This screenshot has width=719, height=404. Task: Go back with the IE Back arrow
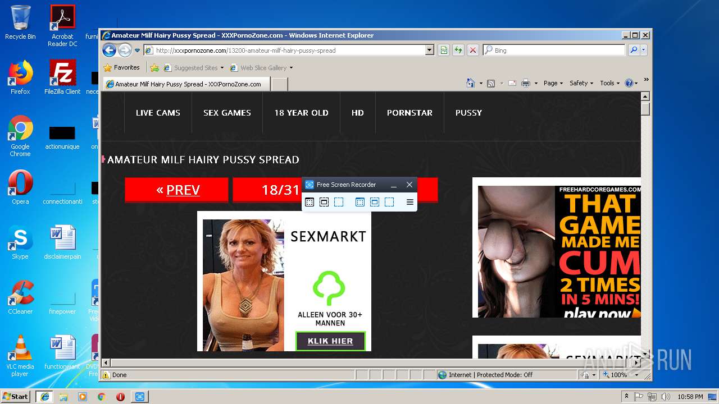pyautogui.click(x=109, y=50)
